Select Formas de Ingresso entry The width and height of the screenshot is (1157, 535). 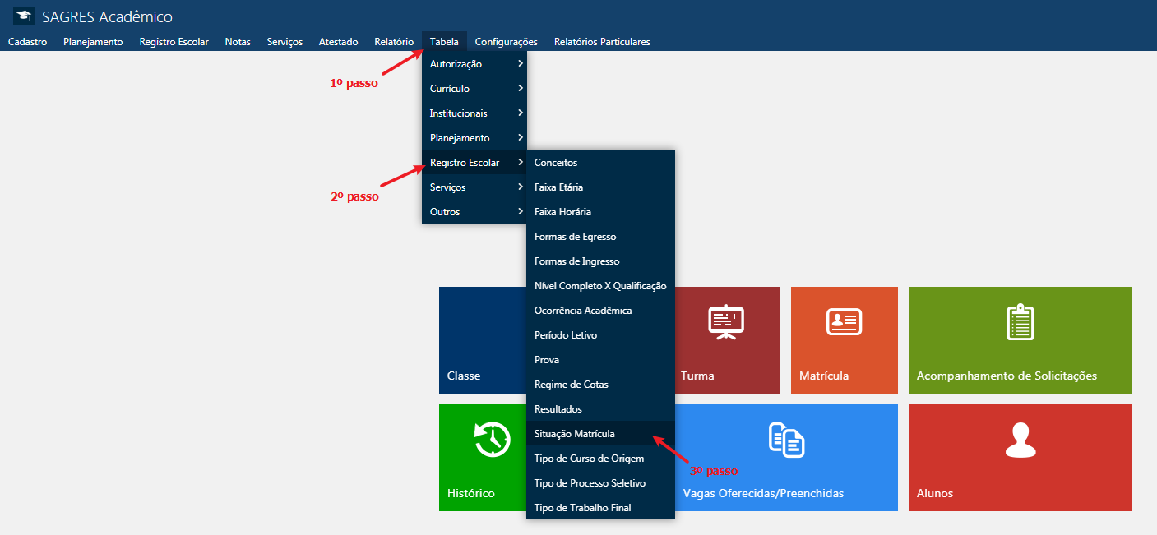[576, 261]
